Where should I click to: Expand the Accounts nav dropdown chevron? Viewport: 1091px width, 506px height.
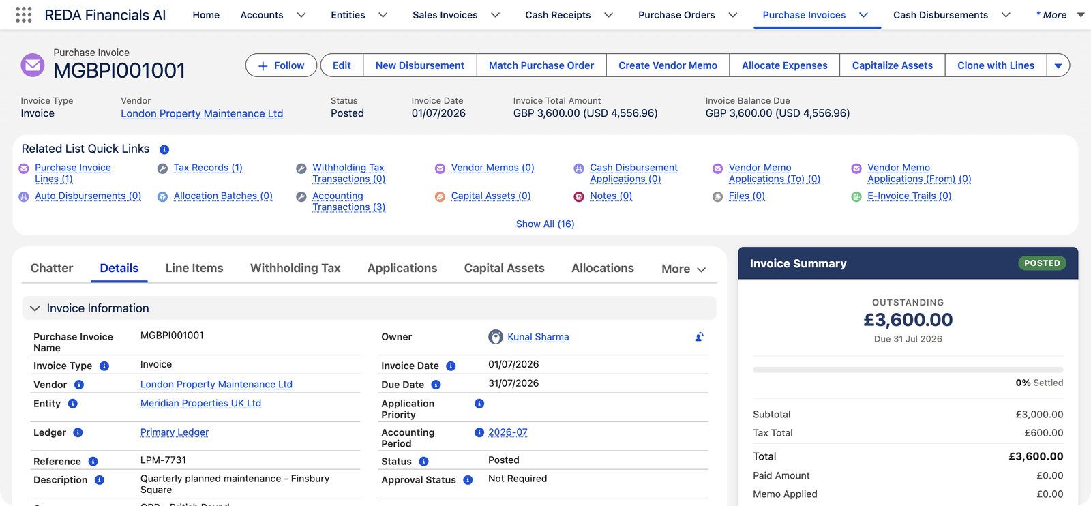click(301, 15)
